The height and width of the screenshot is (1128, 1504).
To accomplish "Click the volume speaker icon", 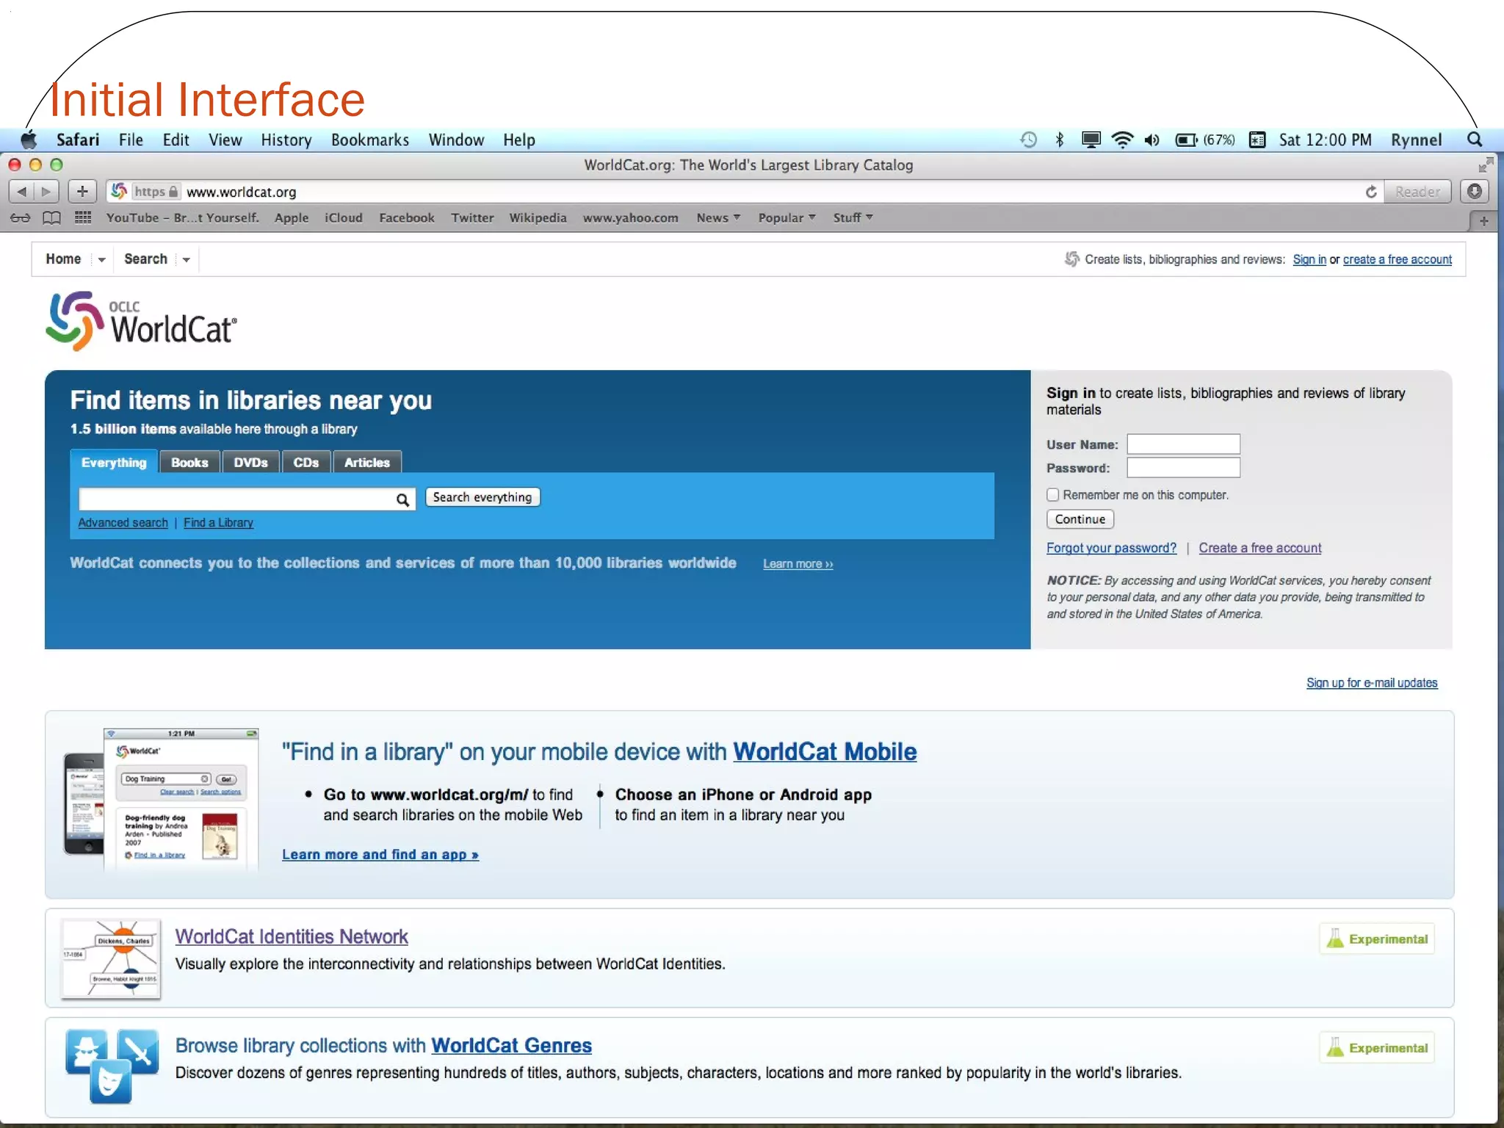I will (x=1151, y=140).
